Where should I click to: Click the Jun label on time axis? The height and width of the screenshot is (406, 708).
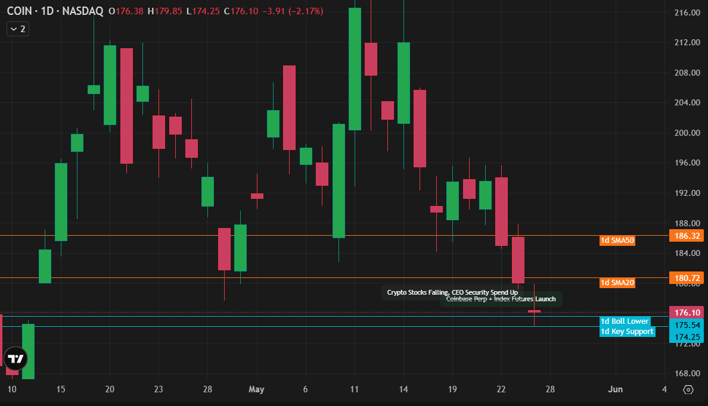[615, 389]
